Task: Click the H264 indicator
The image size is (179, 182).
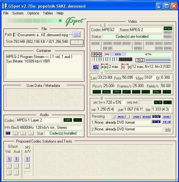Action: 167,37
